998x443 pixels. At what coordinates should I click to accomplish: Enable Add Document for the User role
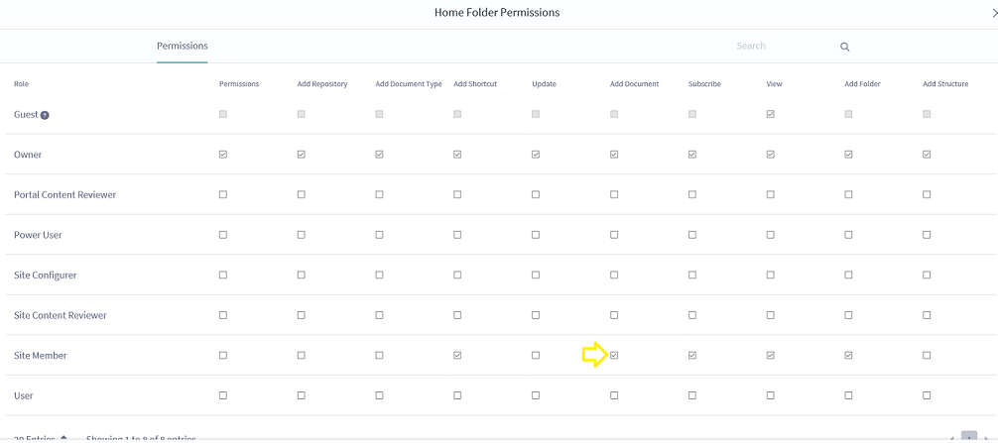pos(613,395)
